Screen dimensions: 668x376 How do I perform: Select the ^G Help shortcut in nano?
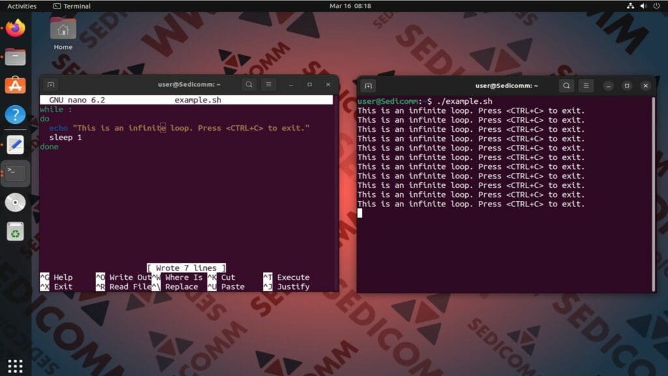click(x=56, y=277)
